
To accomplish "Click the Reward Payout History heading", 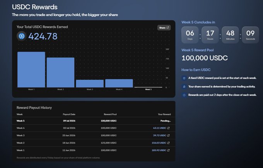I will pyautogui.click(x=34, y=108).
